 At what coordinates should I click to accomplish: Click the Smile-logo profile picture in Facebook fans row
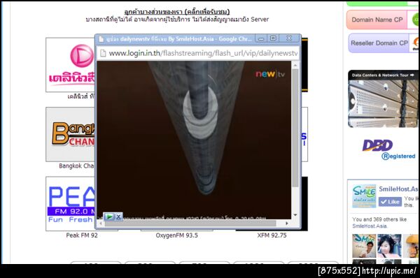[364, 246]
